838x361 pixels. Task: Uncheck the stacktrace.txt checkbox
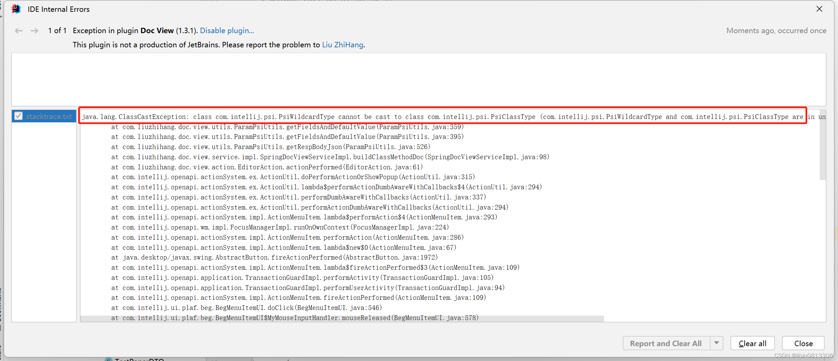point(19,116)
